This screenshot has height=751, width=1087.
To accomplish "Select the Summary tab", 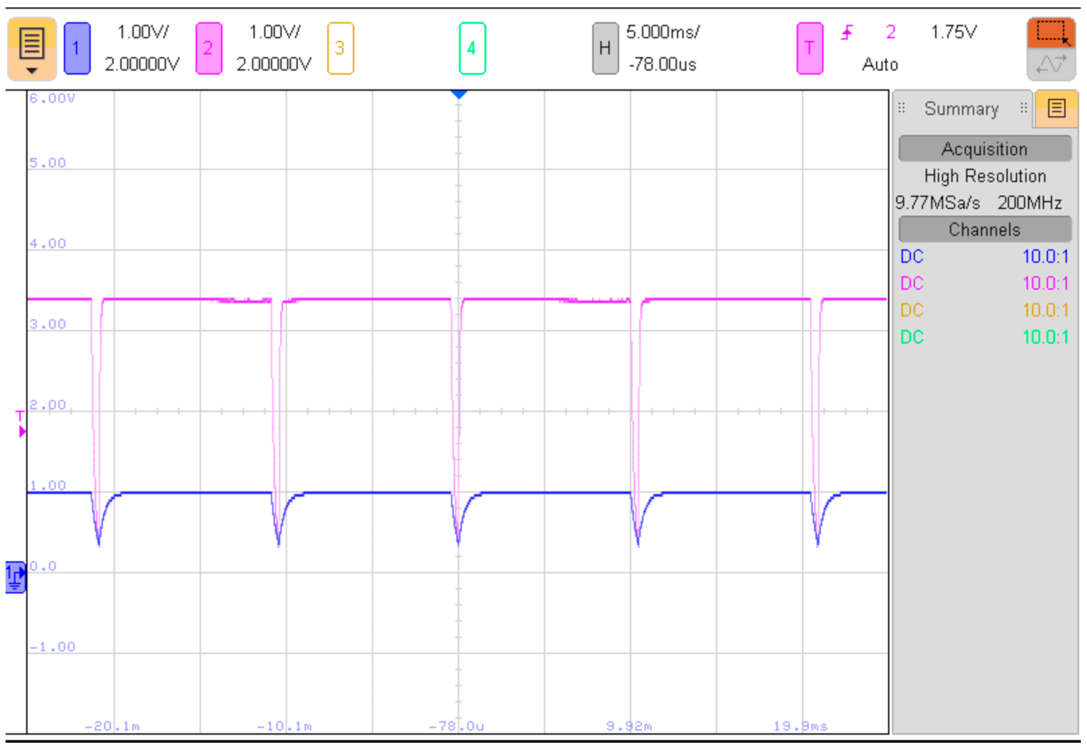I will [x=961, y=109].
